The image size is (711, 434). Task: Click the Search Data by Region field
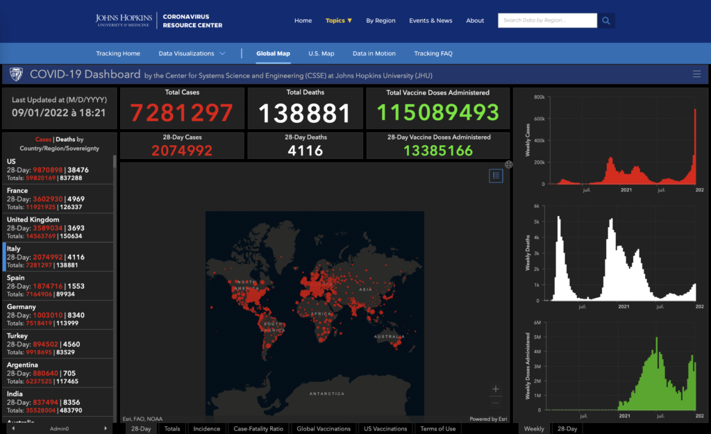(x=547, y=21)
